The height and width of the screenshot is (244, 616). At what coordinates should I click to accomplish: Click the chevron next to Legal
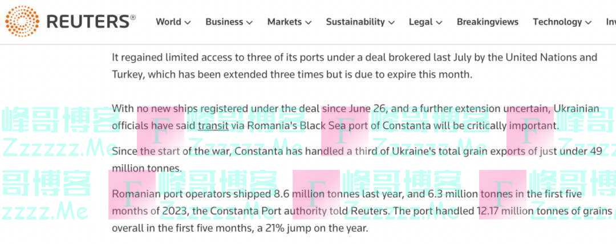tap(439, 22)
